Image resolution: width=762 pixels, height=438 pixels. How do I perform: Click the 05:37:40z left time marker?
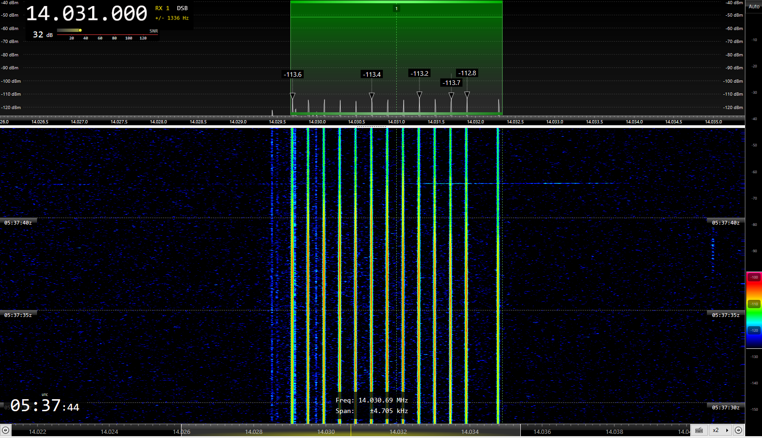[18, 223]
